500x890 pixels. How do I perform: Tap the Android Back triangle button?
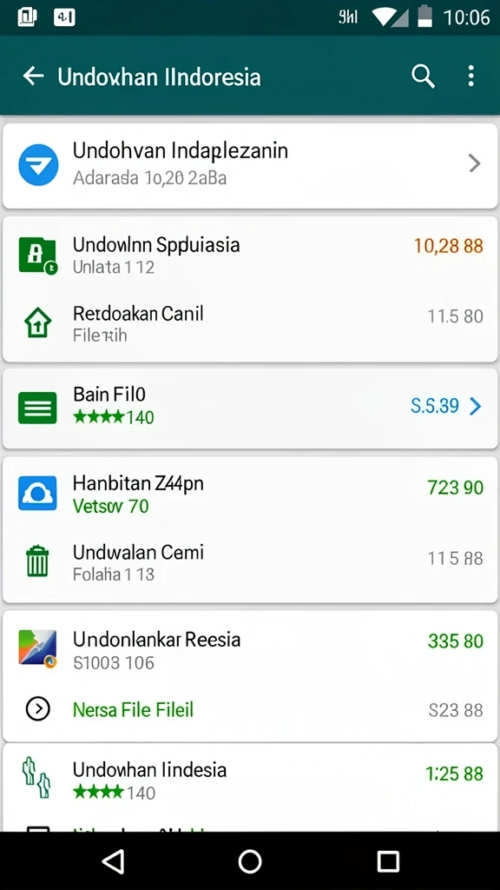(113, 861)
